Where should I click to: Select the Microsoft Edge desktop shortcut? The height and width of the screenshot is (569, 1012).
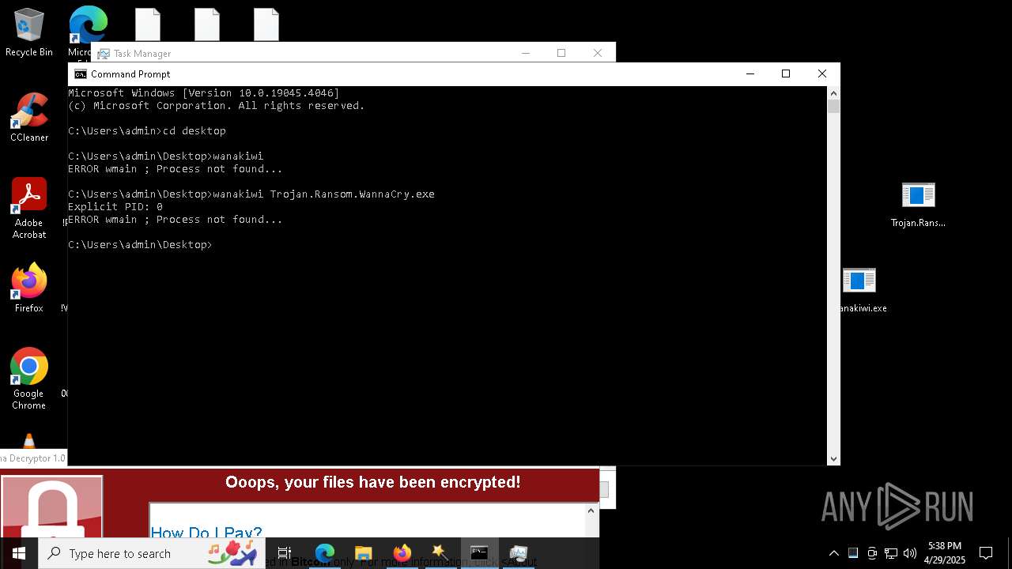pos(88,25)
